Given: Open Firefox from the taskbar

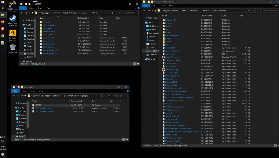Looking at the screenshot, I should 3,21.
